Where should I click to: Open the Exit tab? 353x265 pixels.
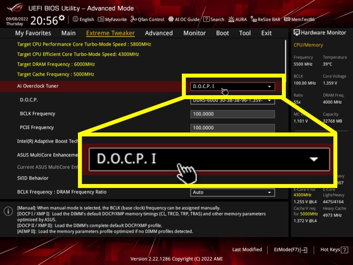(266, 33)
